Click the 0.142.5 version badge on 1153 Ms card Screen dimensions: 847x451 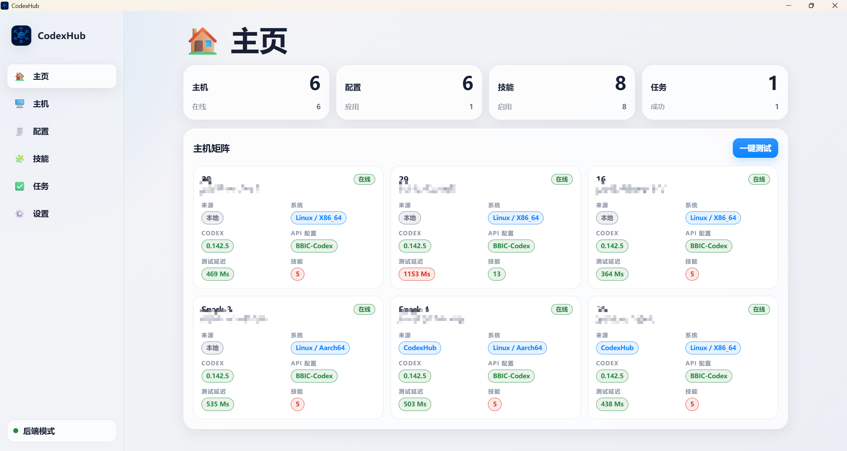415,246
